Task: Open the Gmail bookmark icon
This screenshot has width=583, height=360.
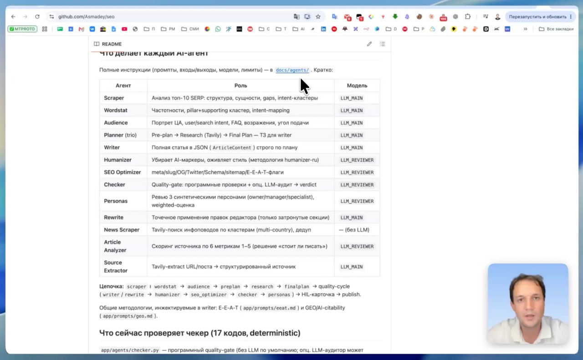Action: (82, 29)
